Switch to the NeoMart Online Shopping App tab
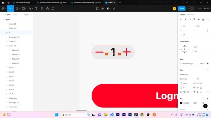211x118 pixels. (x=86, y=3)
